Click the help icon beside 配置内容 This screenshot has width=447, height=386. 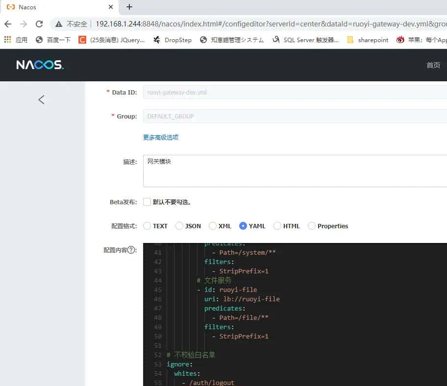coord(131,250)
